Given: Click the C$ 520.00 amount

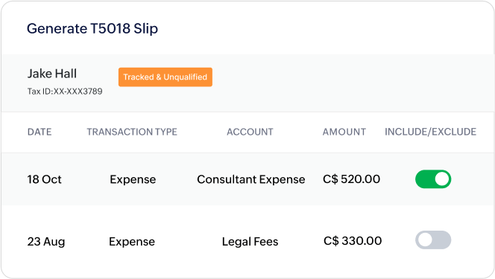Looking at the screenshot, I should click(x=351, y=179).
